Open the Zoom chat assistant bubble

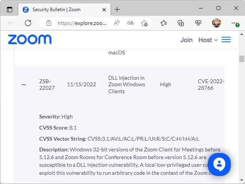click(x=219, y=164)
